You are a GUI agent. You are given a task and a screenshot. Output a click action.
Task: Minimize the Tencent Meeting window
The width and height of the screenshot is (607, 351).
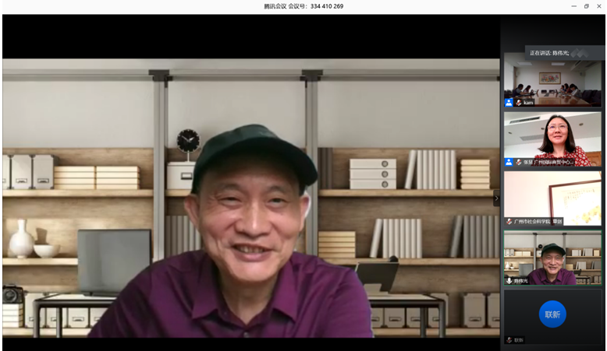[x=573, y=6]
